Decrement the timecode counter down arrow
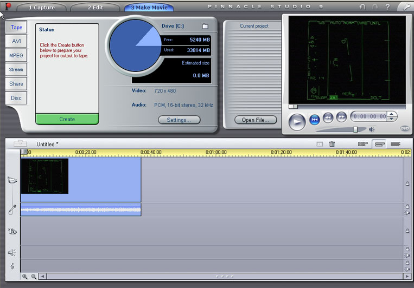414x288 pixels. click(x=392, y=119)
